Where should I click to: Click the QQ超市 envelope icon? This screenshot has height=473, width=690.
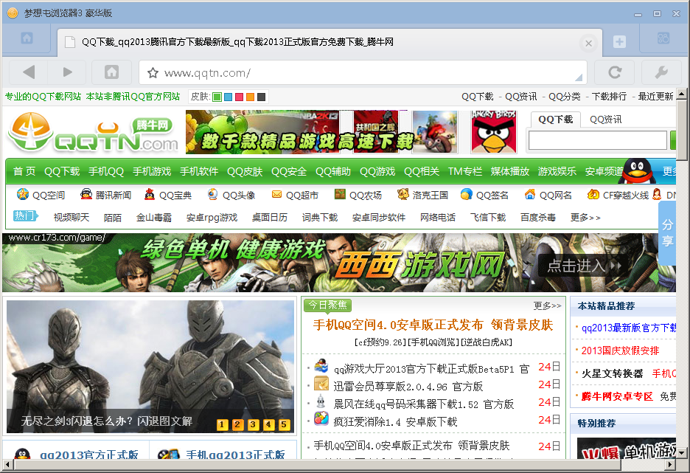(276, 194)
